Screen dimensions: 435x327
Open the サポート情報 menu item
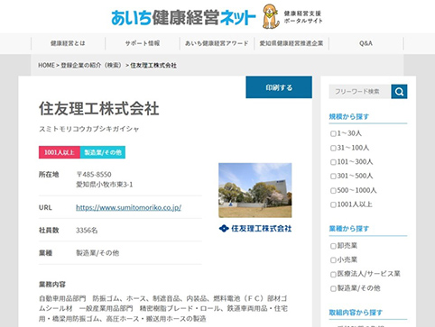click(x=143, y=43)
